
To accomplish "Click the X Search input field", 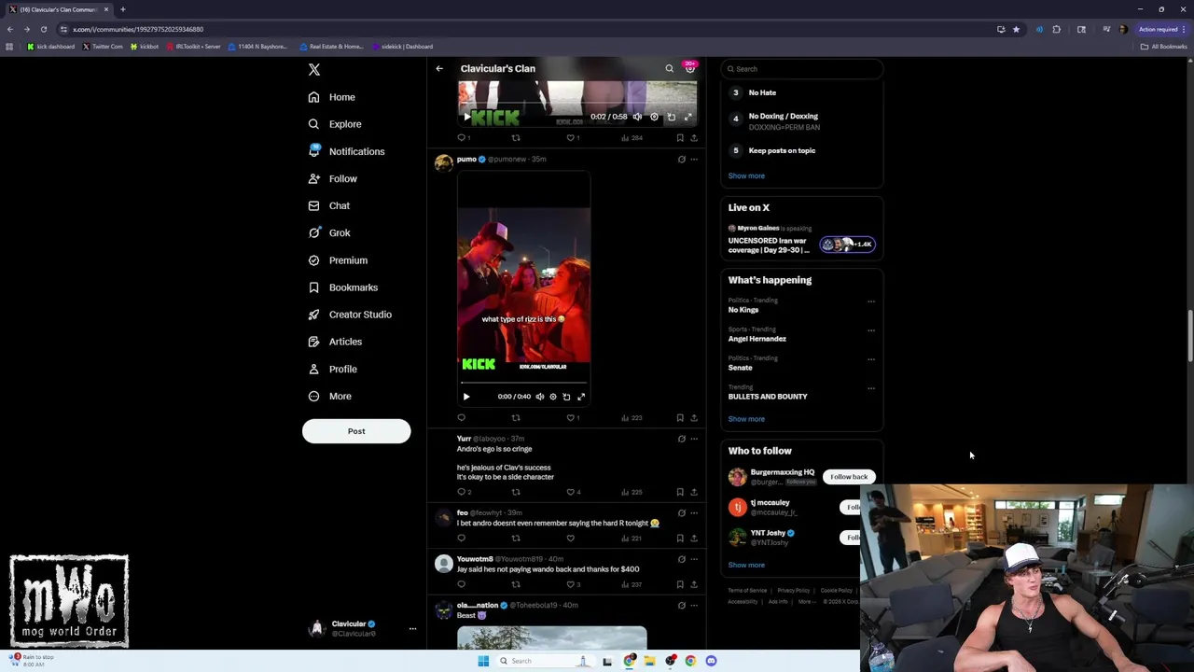I will tap(802, 69).
